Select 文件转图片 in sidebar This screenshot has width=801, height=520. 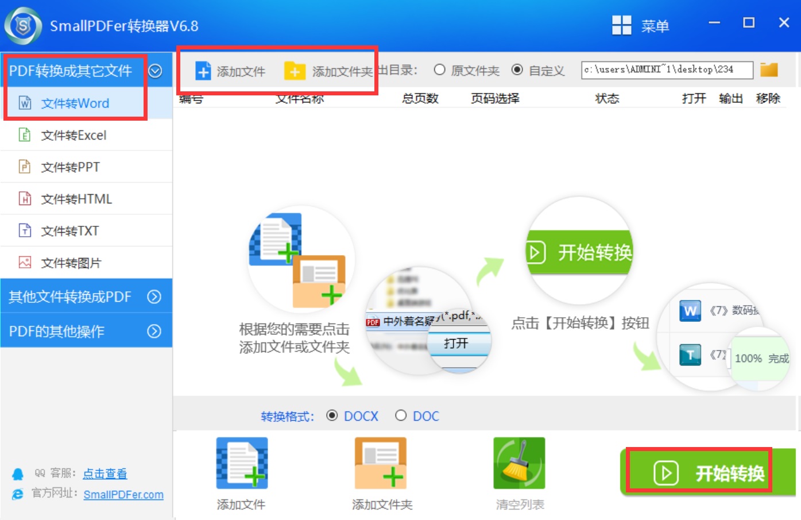86,263
